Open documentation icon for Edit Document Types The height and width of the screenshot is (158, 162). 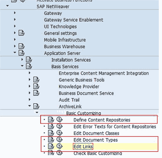pyautogui.click(x=51, y=140)
